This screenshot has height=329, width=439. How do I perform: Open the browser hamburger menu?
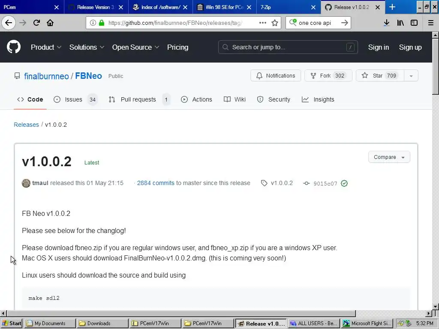click(430, 23)
